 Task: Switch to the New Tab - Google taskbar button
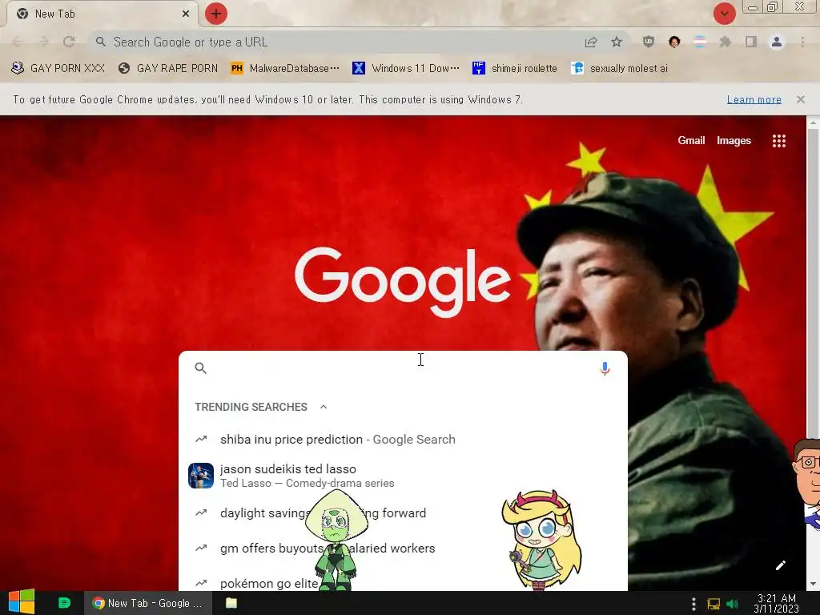pyautogui.click(x=148, y=603)
